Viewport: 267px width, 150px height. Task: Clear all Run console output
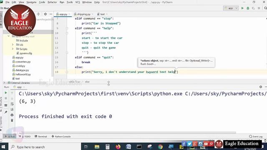tap(12, 120)
